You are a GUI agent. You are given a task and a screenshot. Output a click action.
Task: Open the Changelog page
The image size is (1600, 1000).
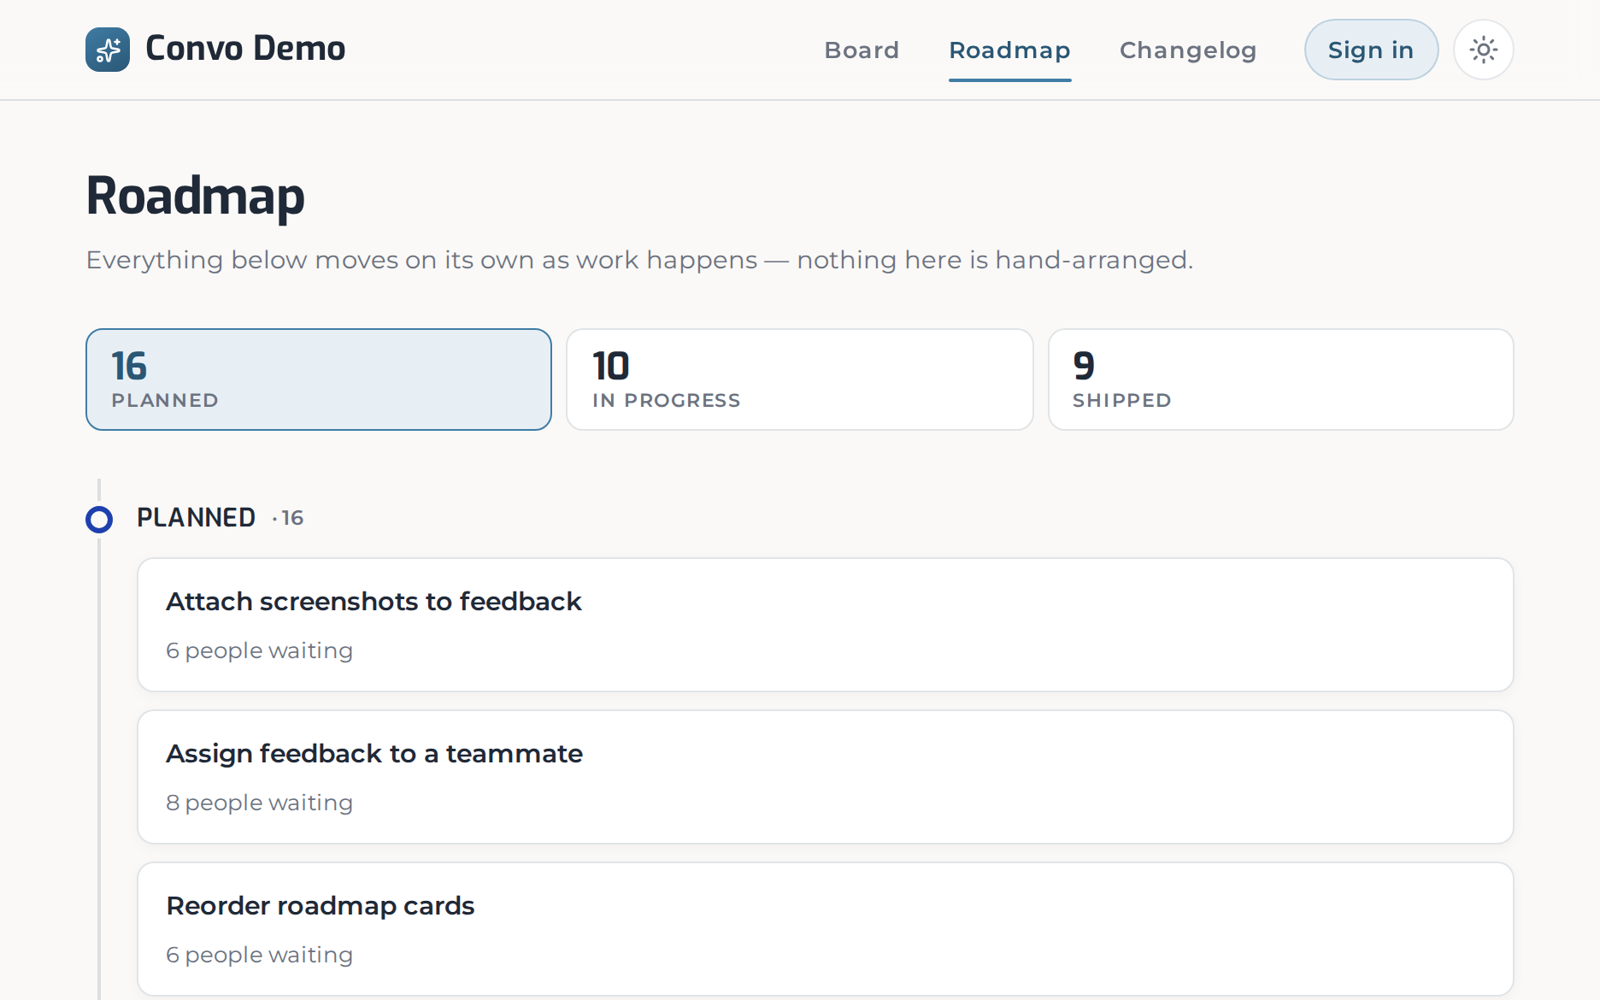pos(1188,50)
